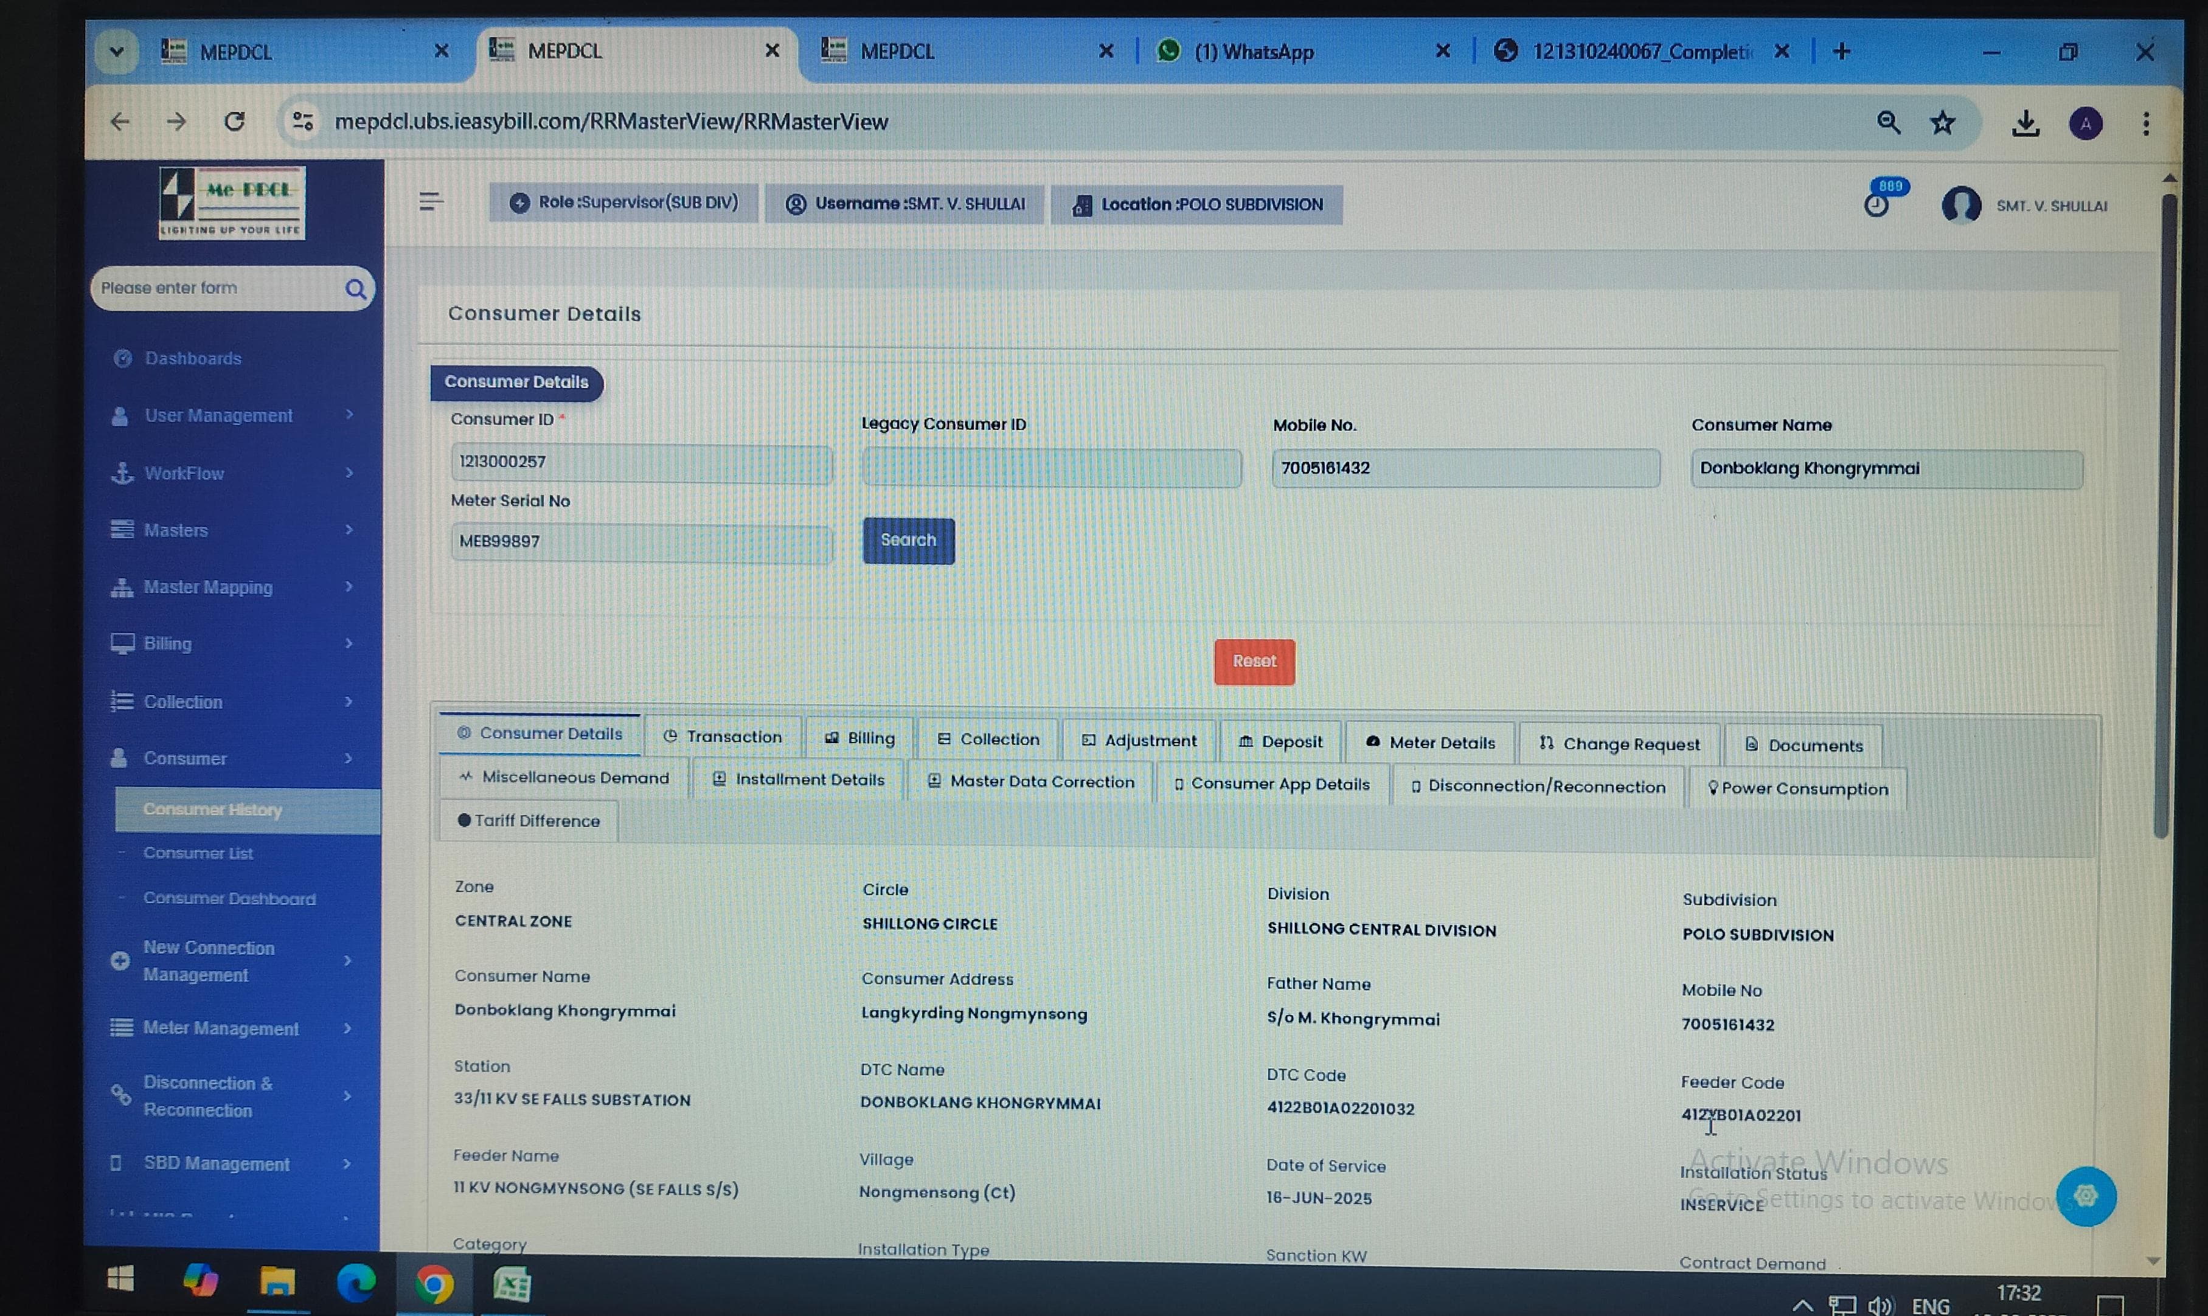The image size is (2208, 1316).
Task: Open File Explorer from taskbar
Action: tap(277, 1281)
